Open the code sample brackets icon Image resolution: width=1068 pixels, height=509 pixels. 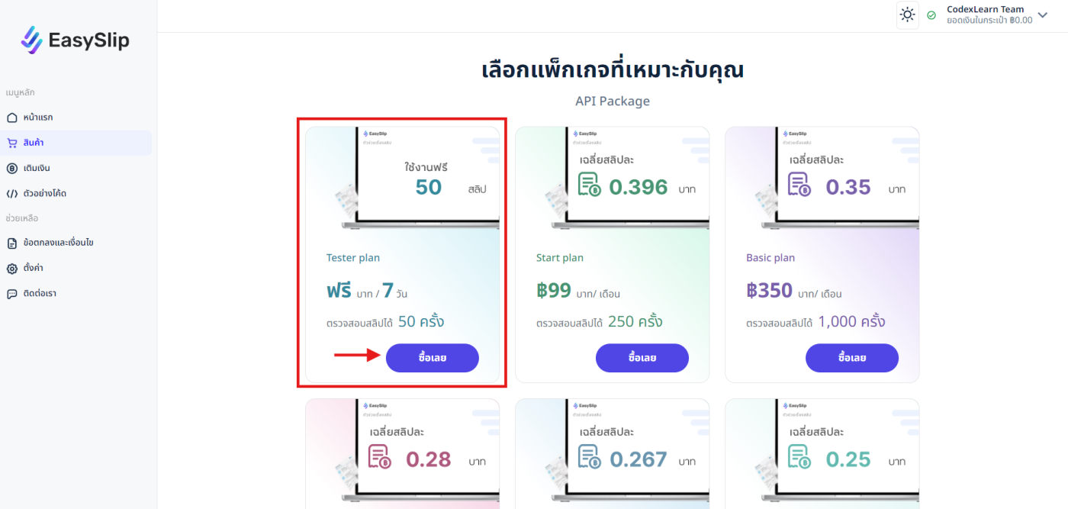pyautogui.click(x=11, y=194)
